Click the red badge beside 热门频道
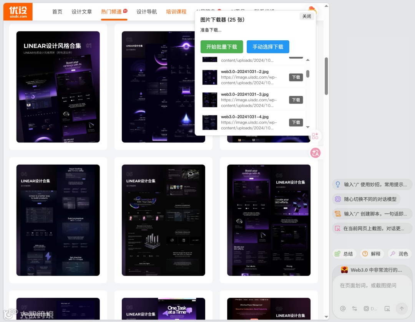415x322 pixels. point(125,11)
